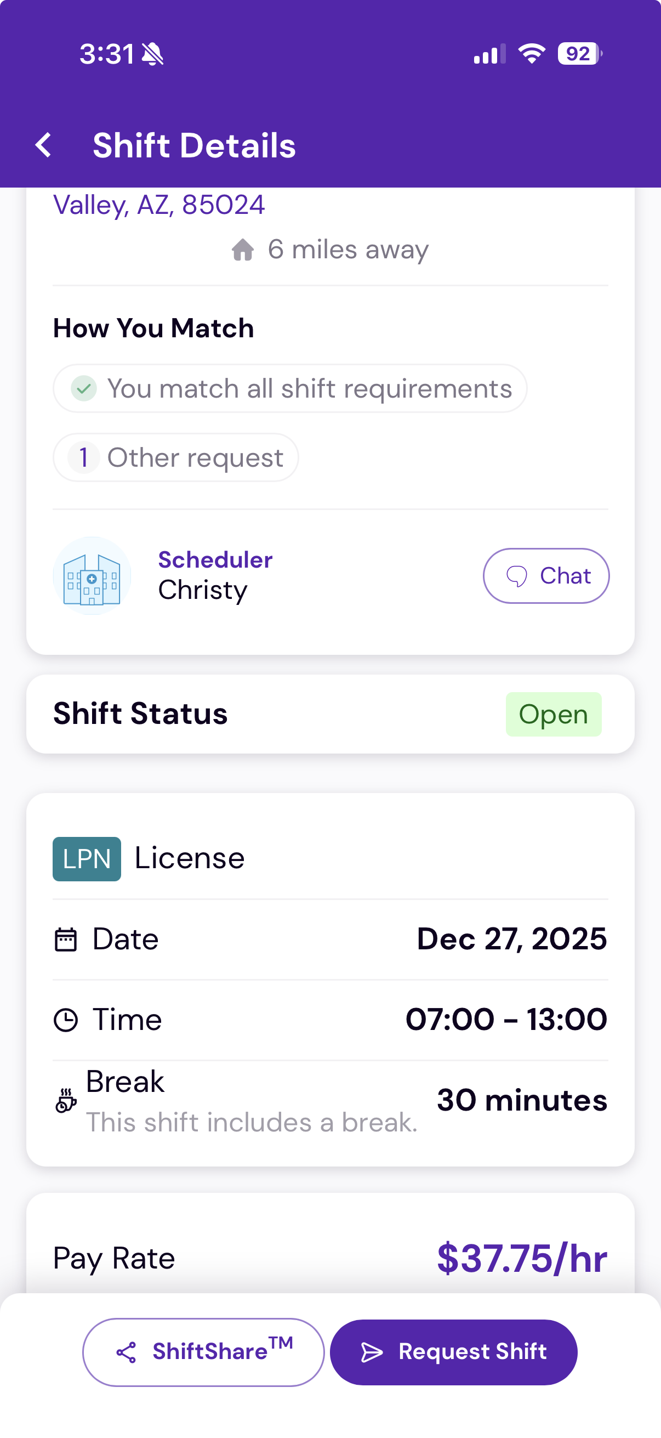Open the Valley, AZ address link

pos(159,205)
